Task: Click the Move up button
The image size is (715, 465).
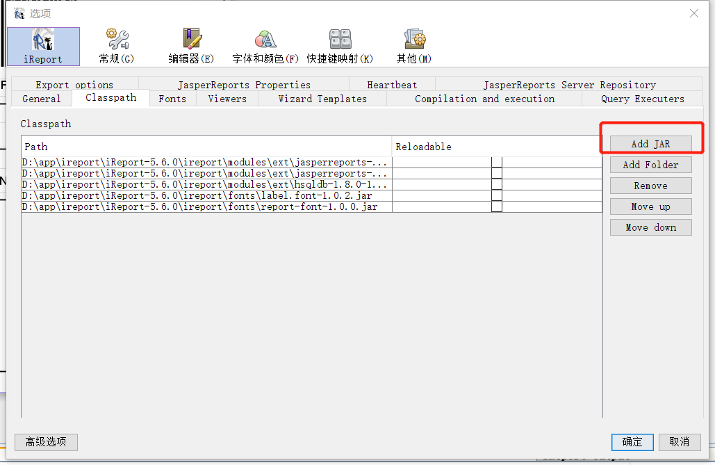Action: 650,206
